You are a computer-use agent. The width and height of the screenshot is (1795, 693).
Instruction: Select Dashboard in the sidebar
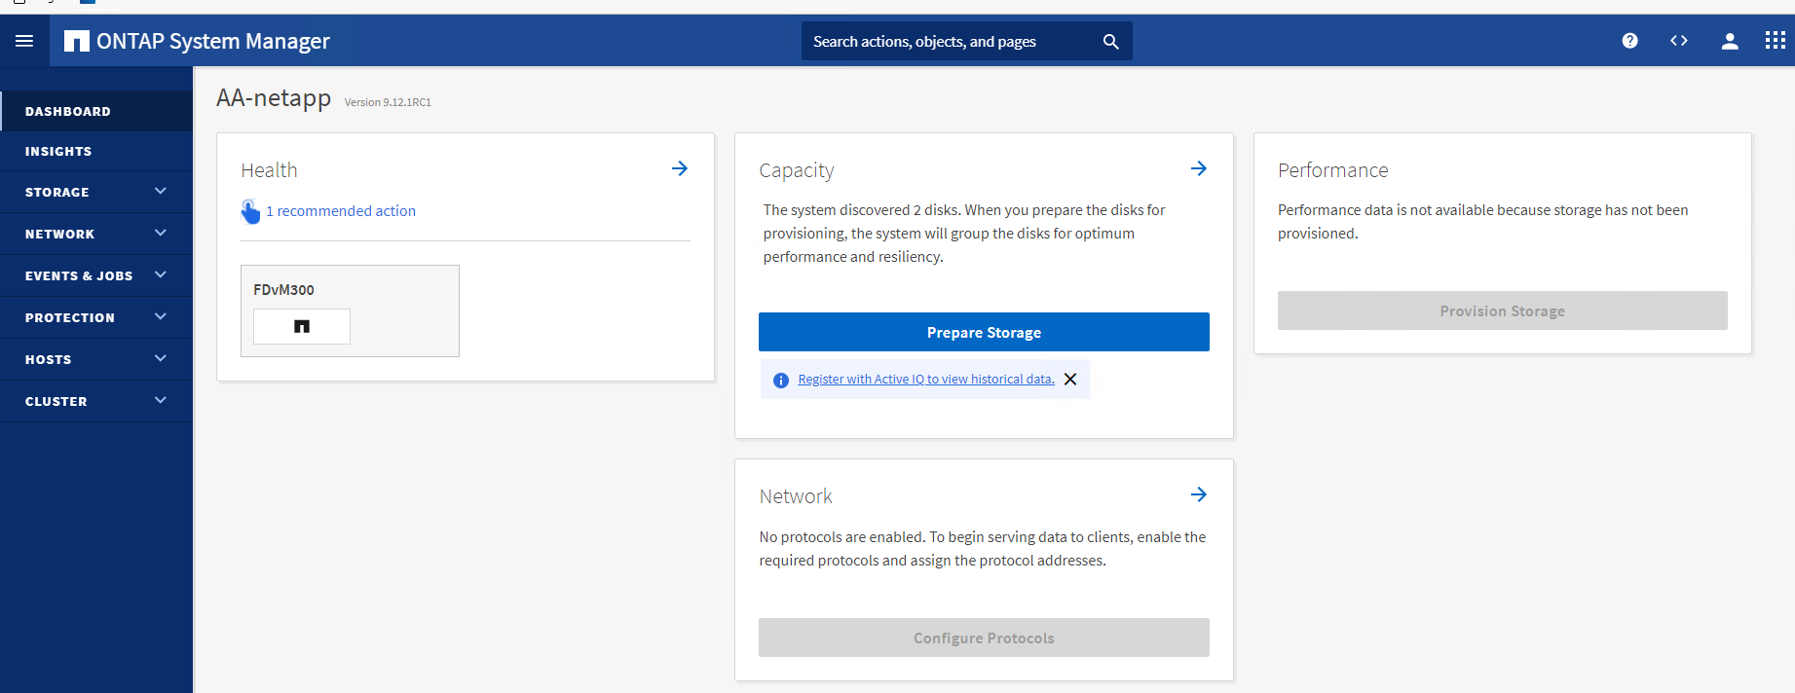click(x=68, y=112)
